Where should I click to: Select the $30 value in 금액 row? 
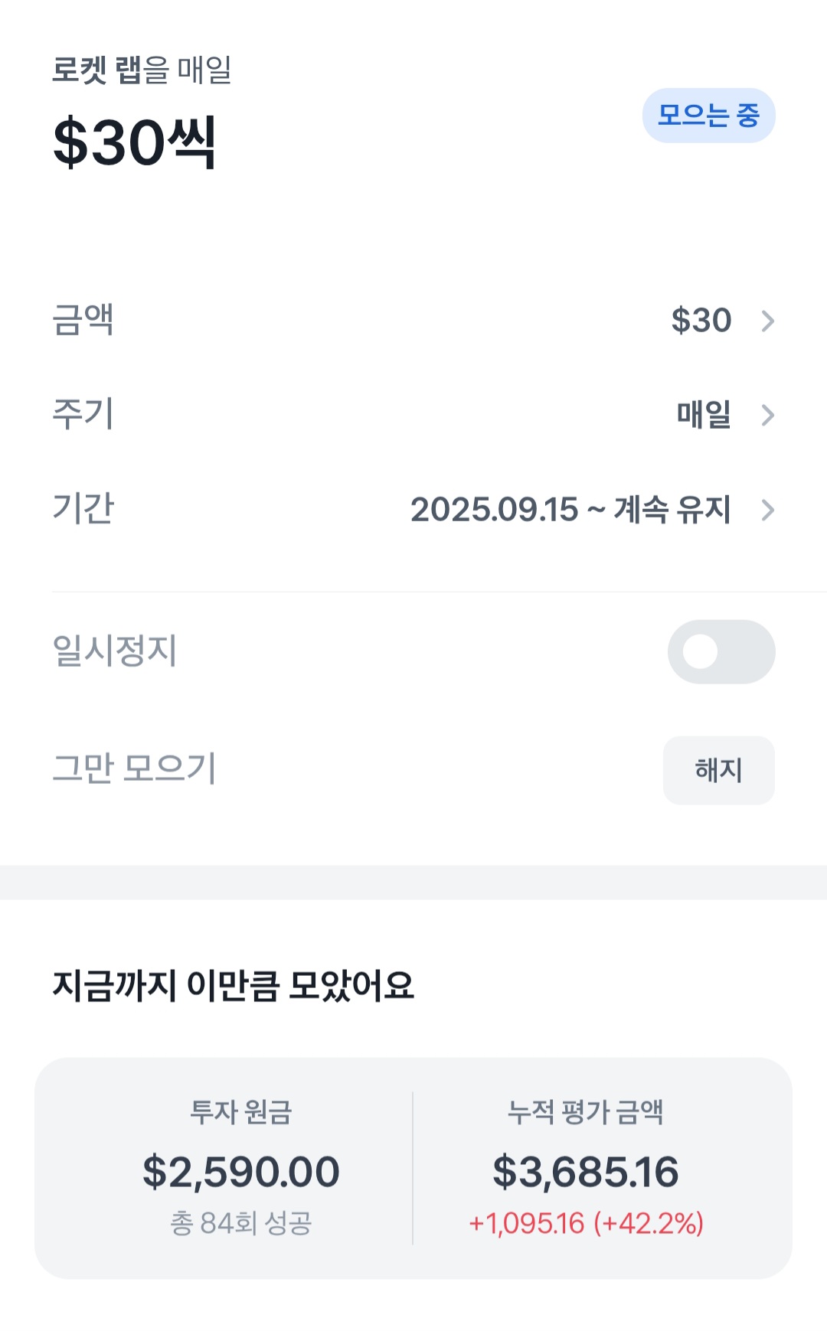click(x=701, y=321)
